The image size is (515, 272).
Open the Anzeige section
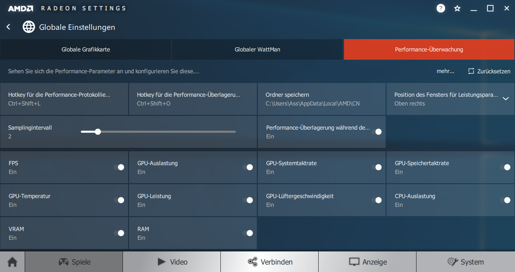pyautogui.click(x=367, y=262)
